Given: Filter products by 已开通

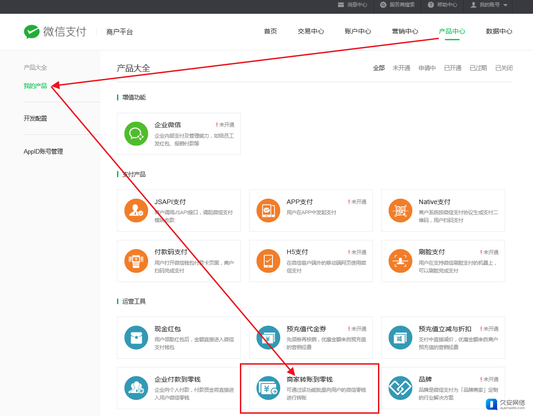Looking at the screenshot, I should [x=453, y=68].
